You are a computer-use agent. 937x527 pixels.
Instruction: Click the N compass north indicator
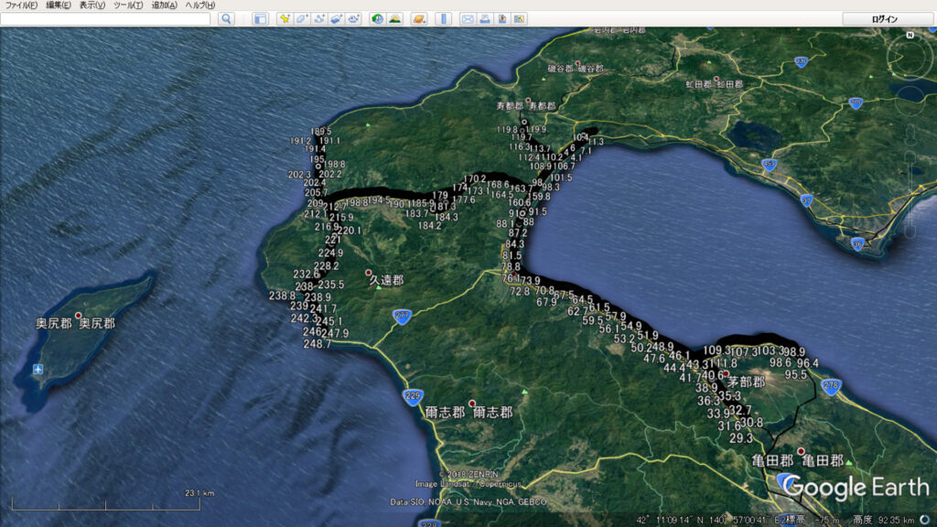point(910,35)
